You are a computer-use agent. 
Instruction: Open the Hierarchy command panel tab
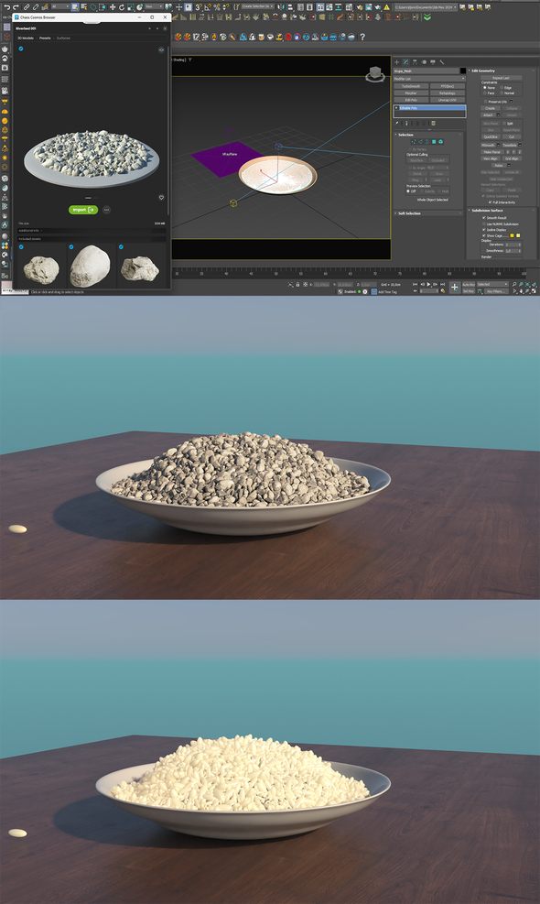(415, 61)
